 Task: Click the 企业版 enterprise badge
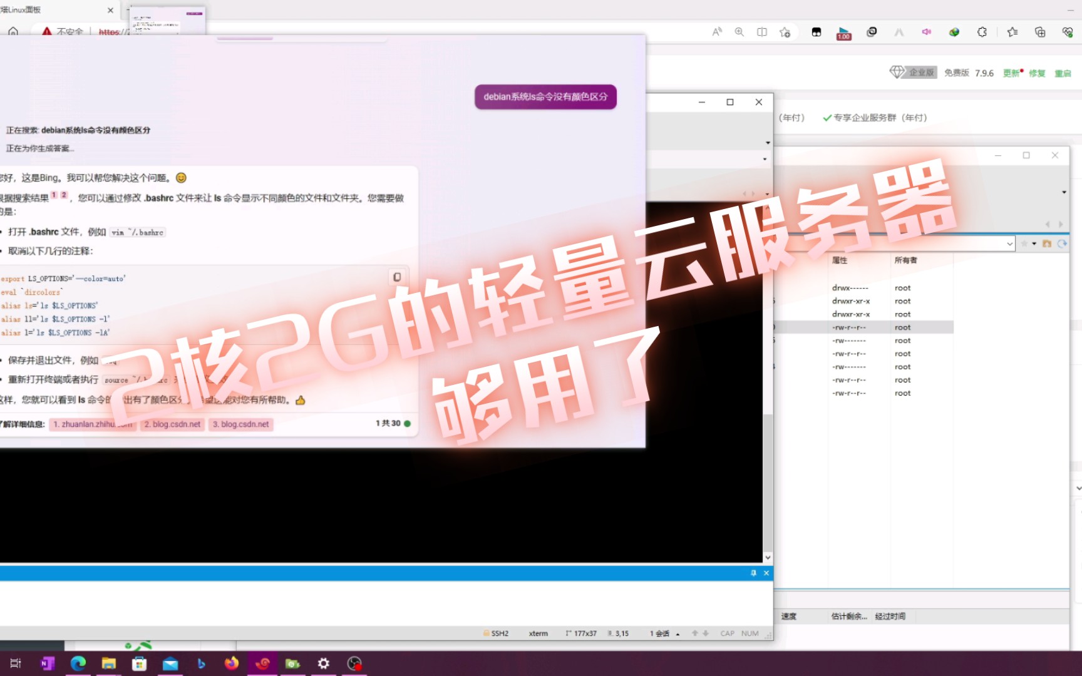coord(914,72)
